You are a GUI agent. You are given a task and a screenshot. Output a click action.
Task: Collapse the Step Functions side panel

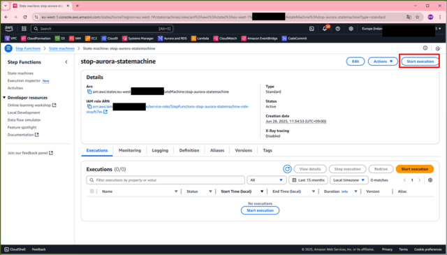tap(66, 62)
